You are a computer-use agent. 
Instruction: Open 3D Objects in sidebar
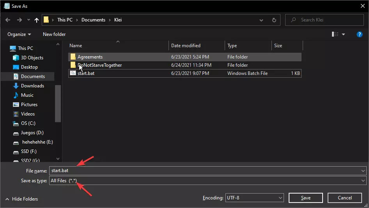(x=32, y=58)
